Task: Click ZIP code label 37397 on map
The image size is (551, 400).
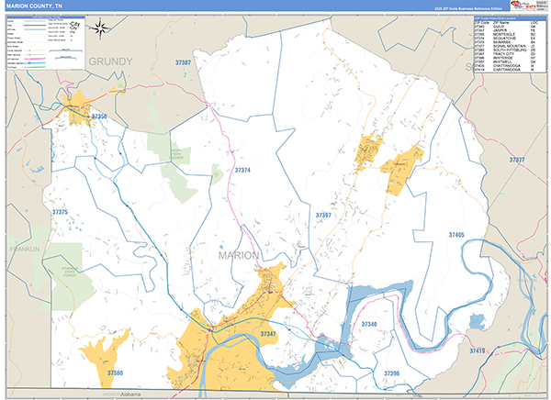Action: pyautogui.click(x=323, y=215)
